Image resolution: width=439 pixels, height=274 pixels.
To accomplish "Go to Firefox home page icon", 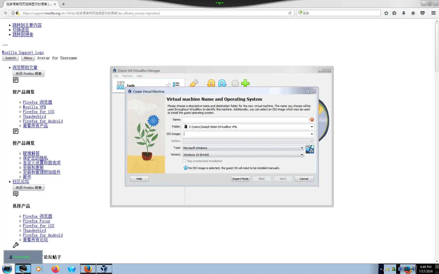I will point(413,13).
